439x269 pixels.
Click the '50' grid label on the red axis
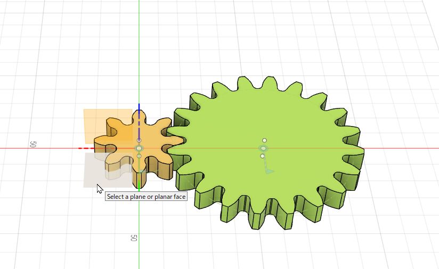coord(32,144)
